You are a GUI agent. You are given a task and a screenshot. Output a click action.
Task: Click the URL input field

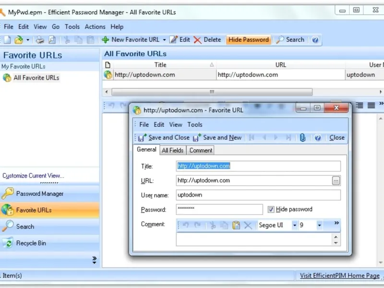click(x=254, y=180)
